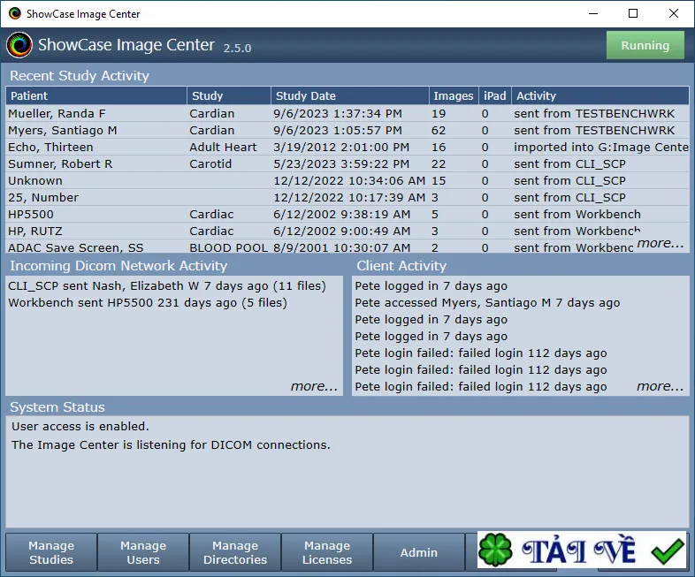Open Manage Directories
Image resolution: width=695 pixels, height=577 pixels.
235,552
